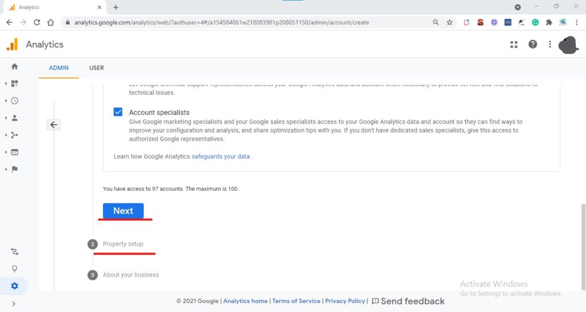Image resolution: width=586 pixels, height=312 pixels.
Task: Open Admin gear icon in sidebar
Action: [x=14, y=286]
